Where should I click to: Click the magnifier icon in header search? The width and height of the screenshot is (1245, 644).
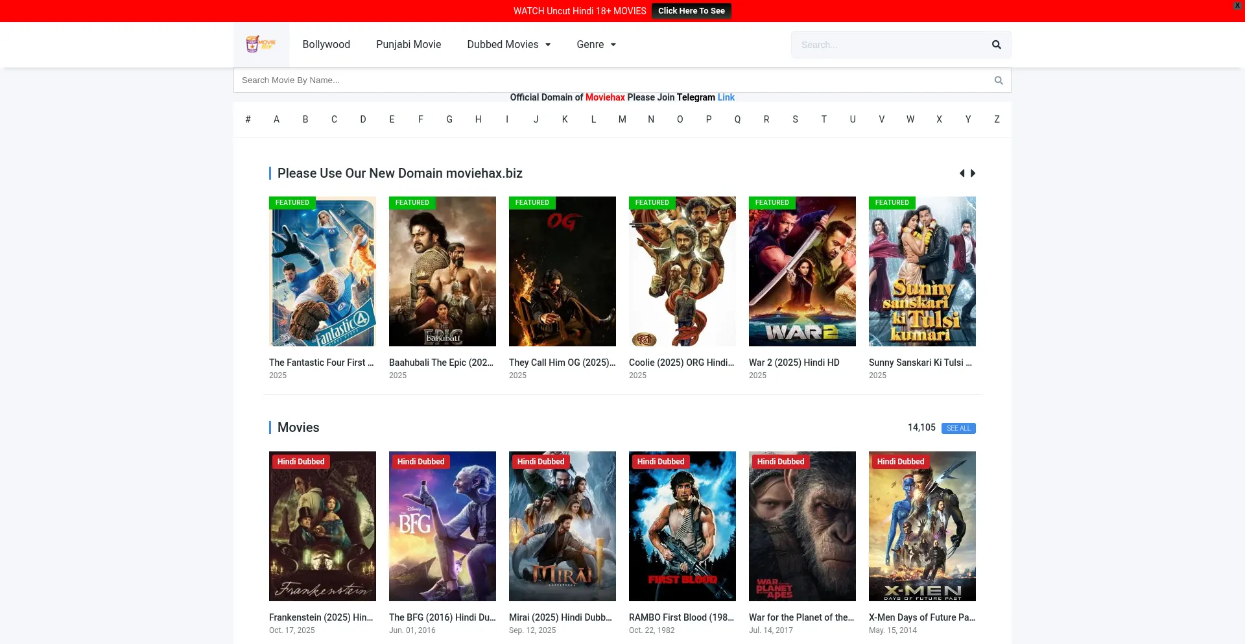click(x=996, y=45)
